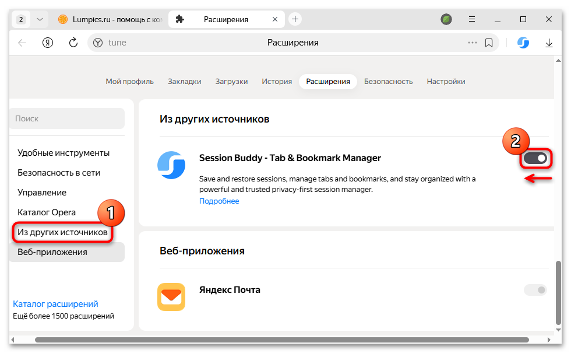Screen dimensions: 571x353
Task: Toggle the Session Buddy extension switch
Action: 535,158
